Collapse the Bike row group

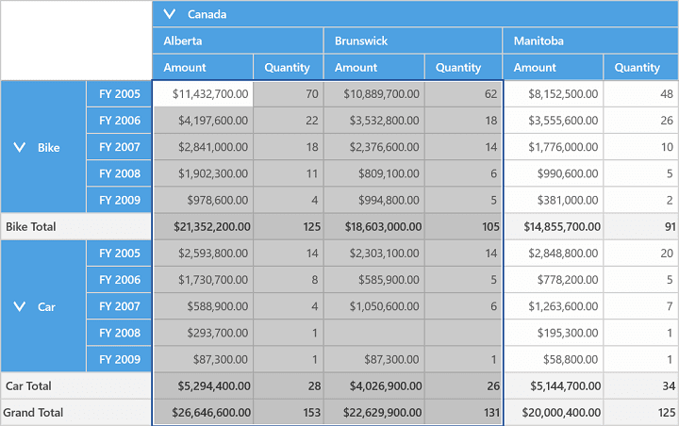click(x=20, y=147)
